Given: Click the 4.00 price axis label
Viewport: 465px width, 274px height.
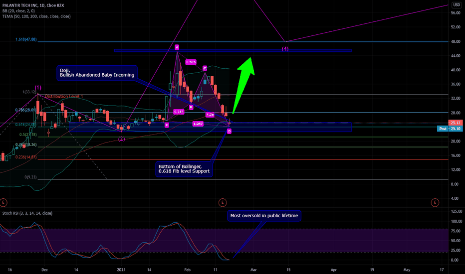Looking at the screenshot, I should pyautogui.click(x=455, y=198).
